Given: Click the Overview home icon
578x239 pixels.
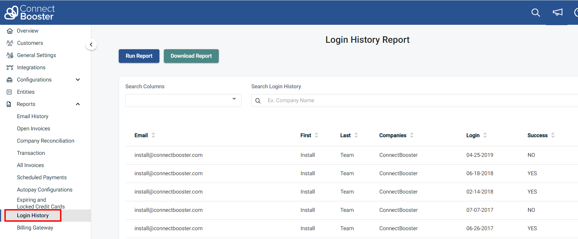Looking at the screenshot, I should point(10,31).
